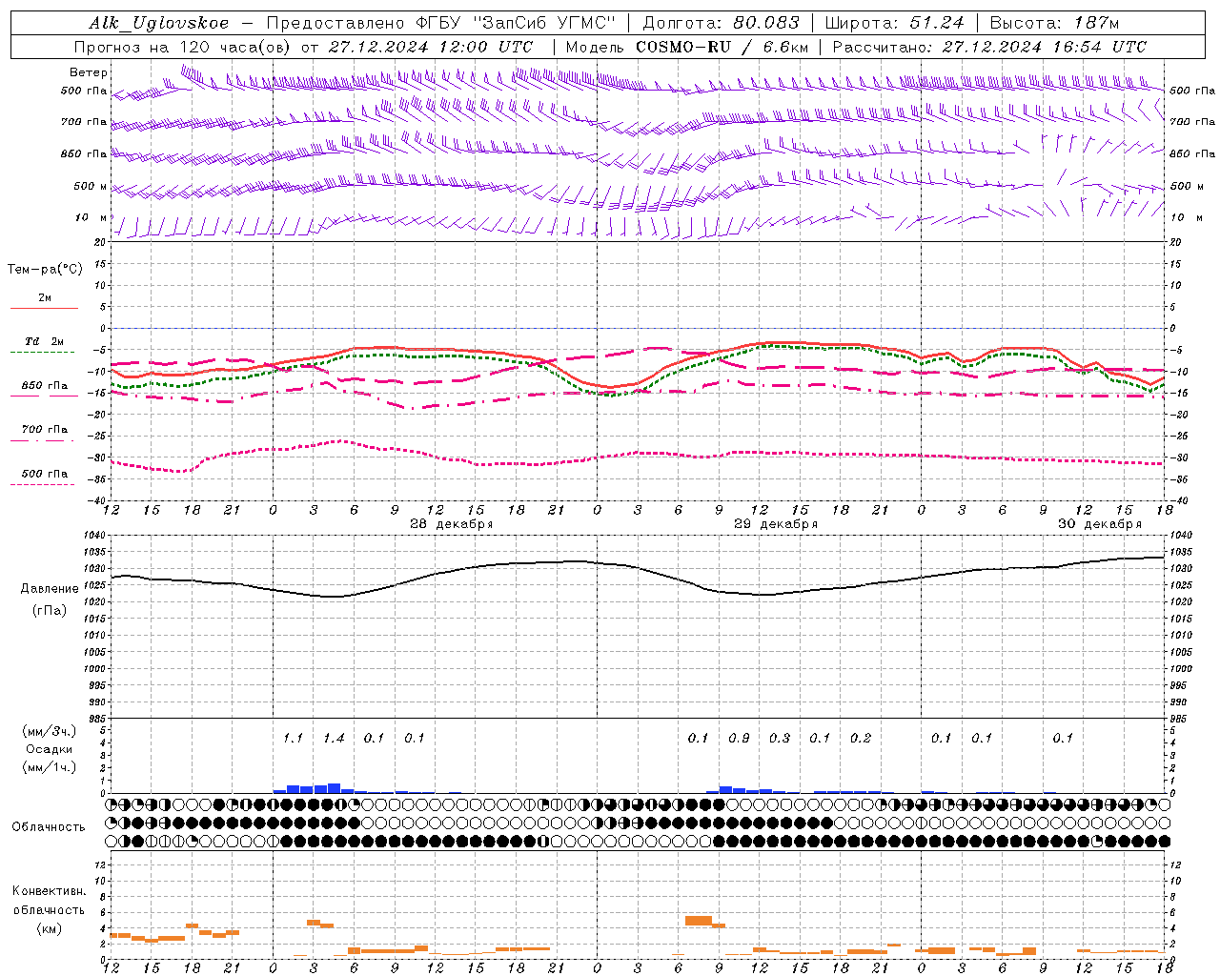Select the longitude value Долгота: 80.083
Image resolution: width=1220 pixels, height=976 pixels.
click(721, 23)
